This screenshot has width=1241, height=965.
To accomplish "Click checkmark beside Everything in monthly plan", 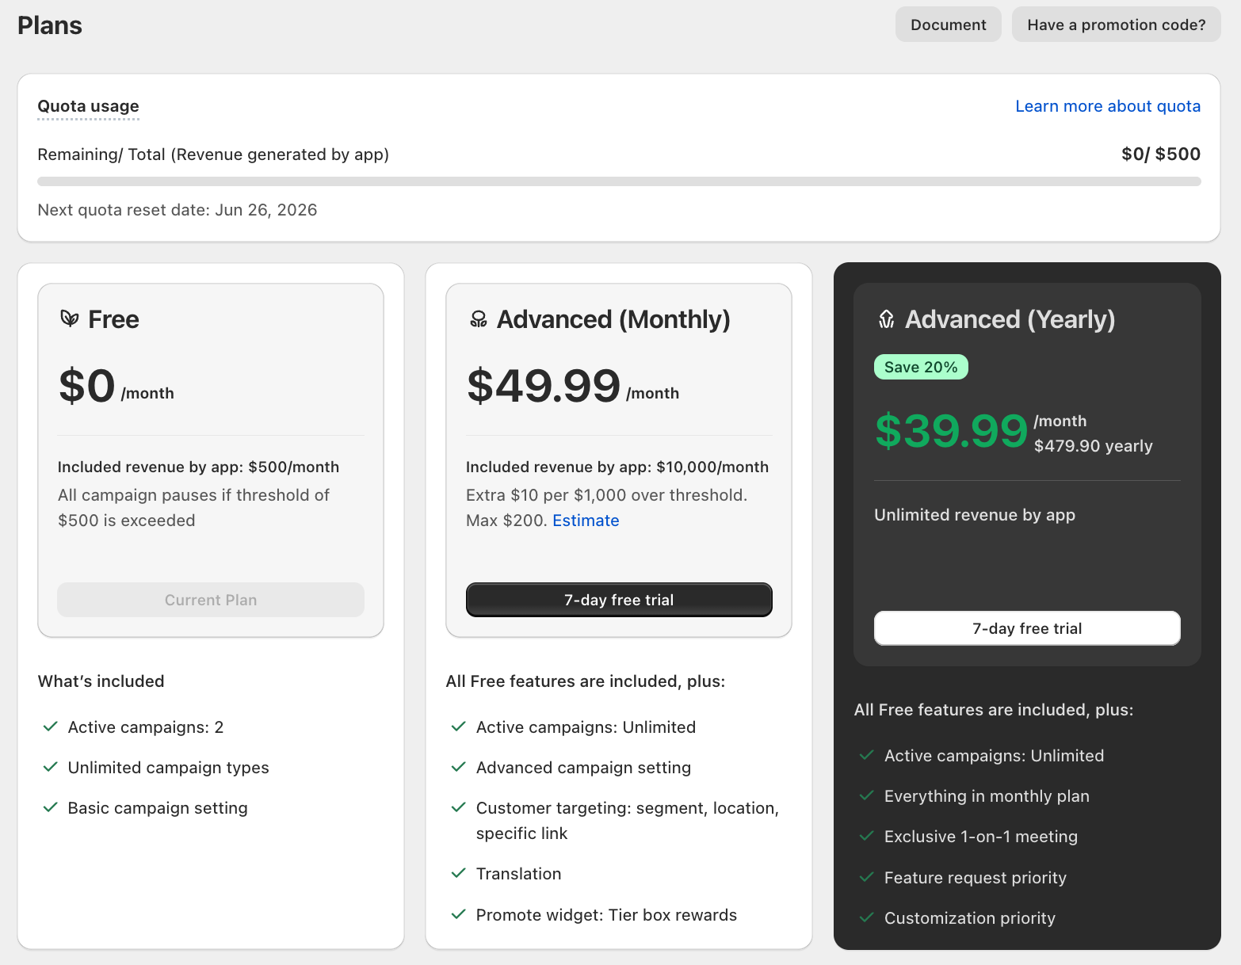I will tap(867, 795).
